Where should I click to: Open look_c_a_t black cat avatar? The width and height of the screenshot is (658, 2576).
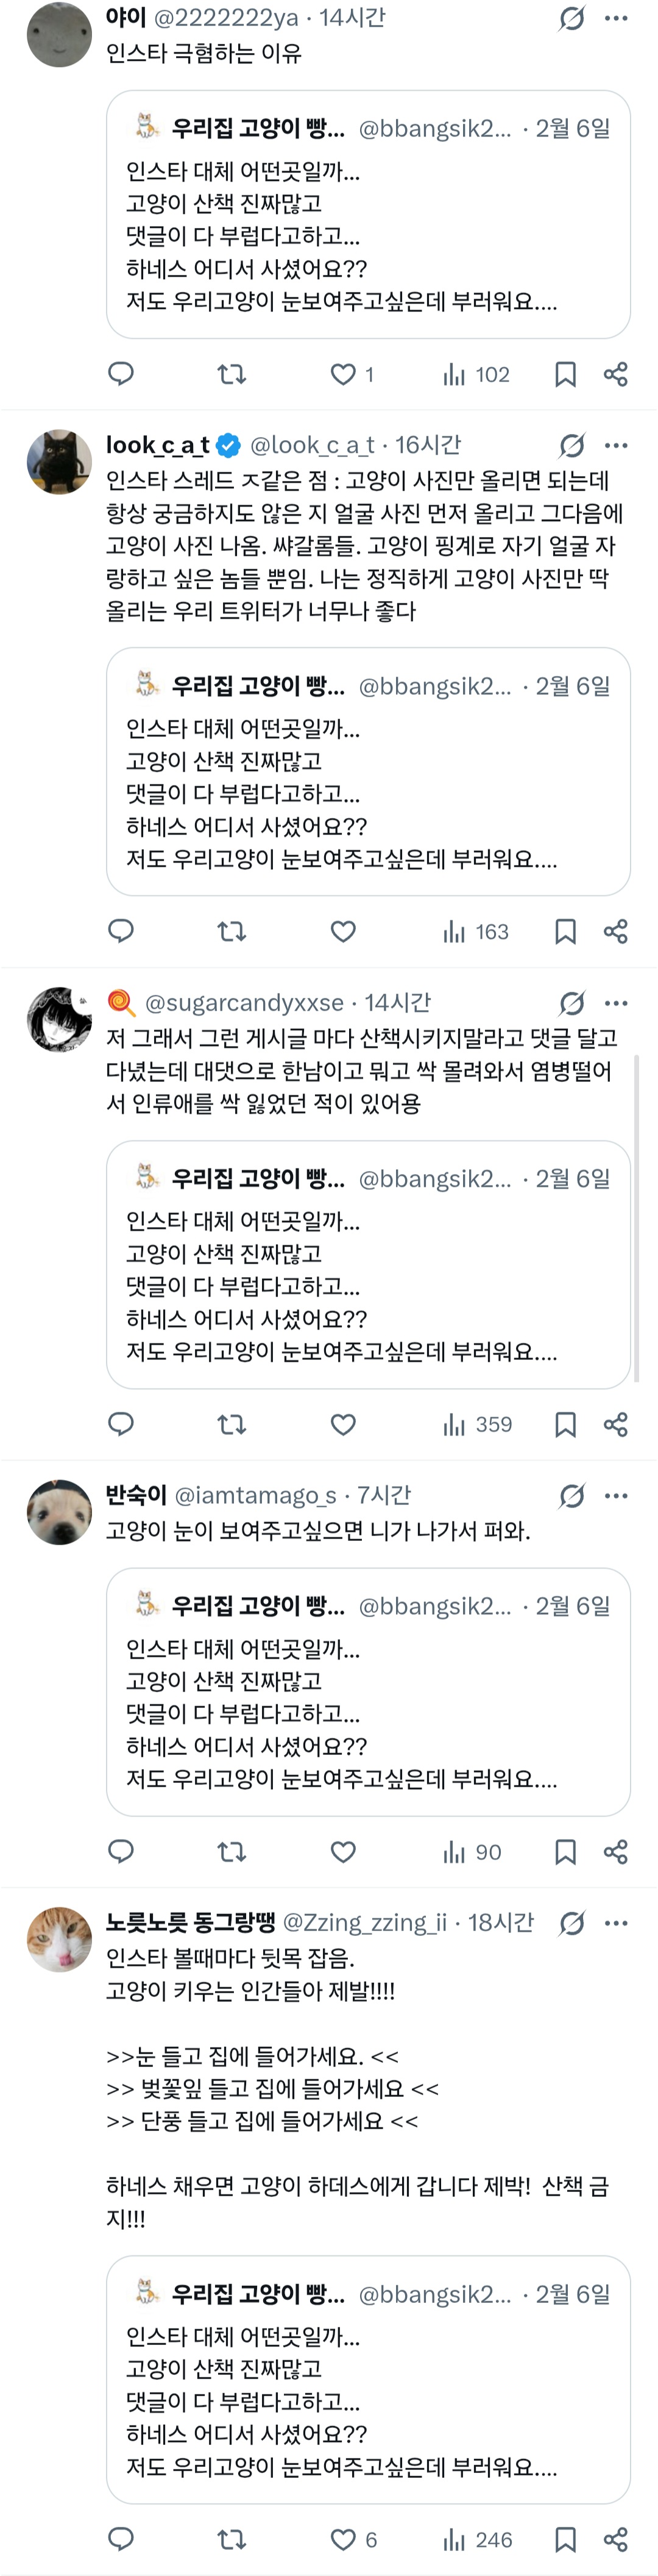click(59, 462)
